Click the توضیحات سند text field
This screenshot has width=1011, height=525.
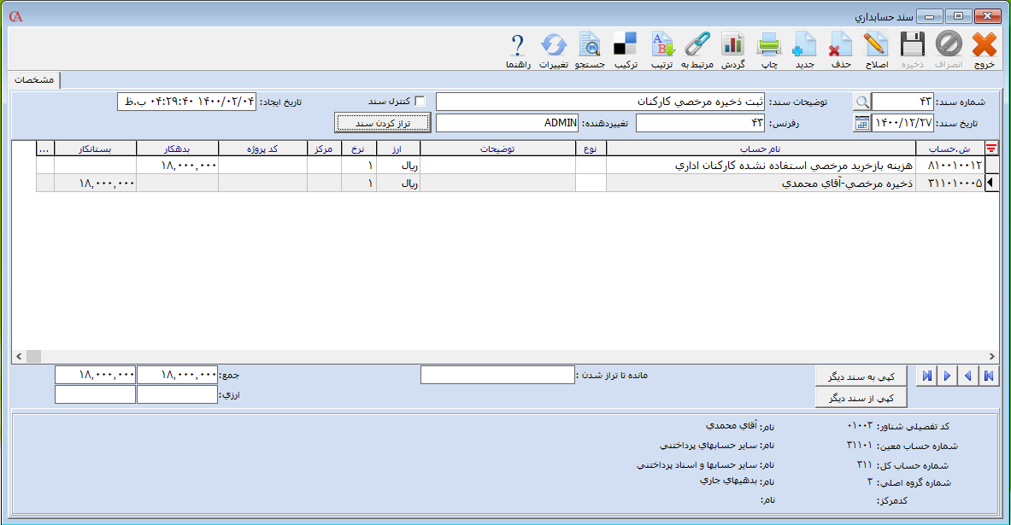pyautogui.click(x=601, y=102)
